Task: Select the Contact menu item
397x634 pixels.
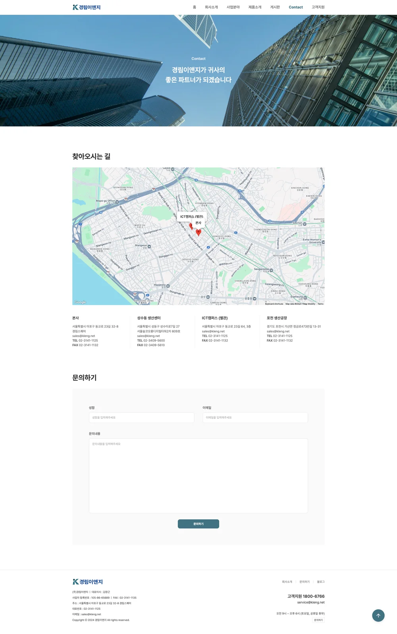Action: pos(296,7)
